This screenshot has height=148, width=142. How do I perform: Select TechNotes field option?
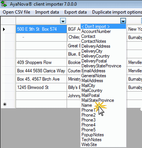tap(103, 140)
